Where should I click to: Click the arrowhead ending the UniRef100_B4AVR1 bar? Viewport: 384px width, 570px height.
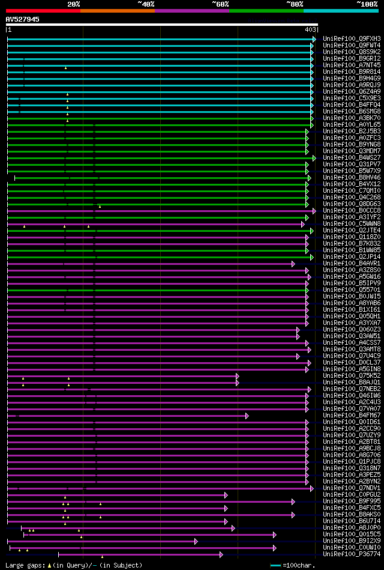(293, 264)
